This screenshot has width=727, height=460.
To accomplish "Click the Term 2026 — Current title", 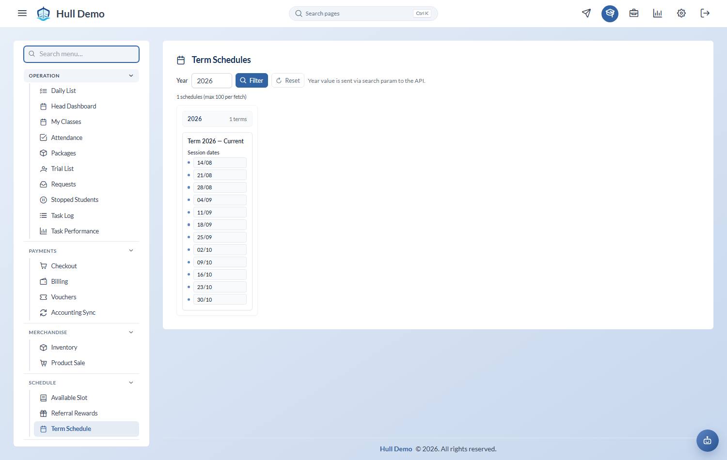I will [x=216, y=141].
